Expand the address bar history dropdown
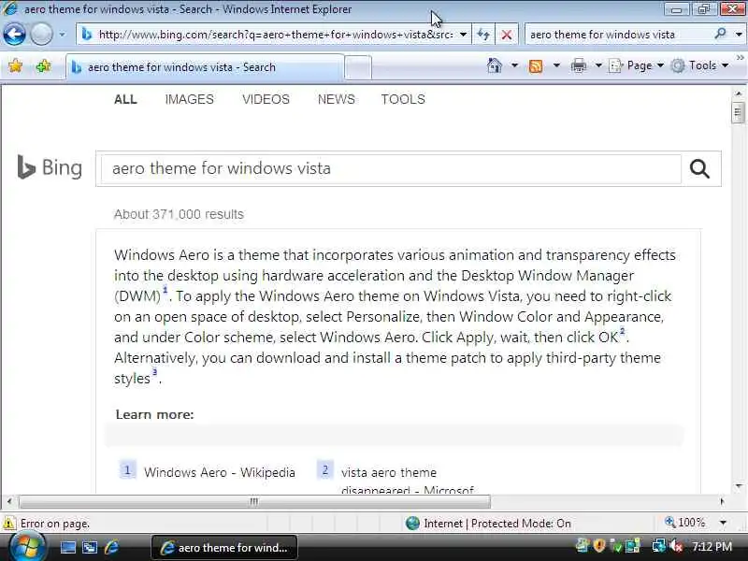This screenshot has width=748, height=561. point(463,35)
